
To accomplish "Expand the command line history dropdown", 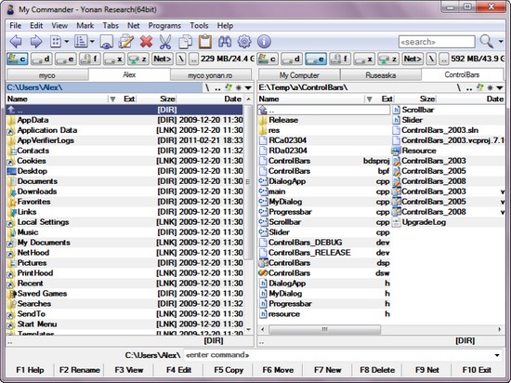I will [x=497, y=355].
